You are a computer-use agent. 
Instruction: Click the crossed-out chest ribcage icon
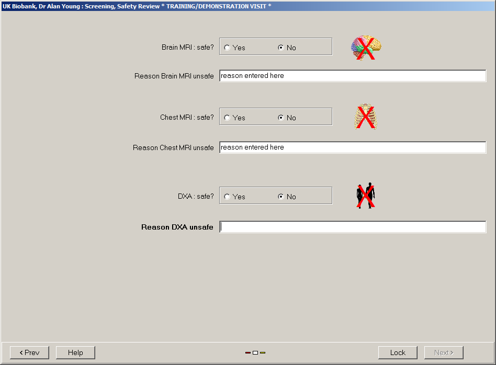365,117
